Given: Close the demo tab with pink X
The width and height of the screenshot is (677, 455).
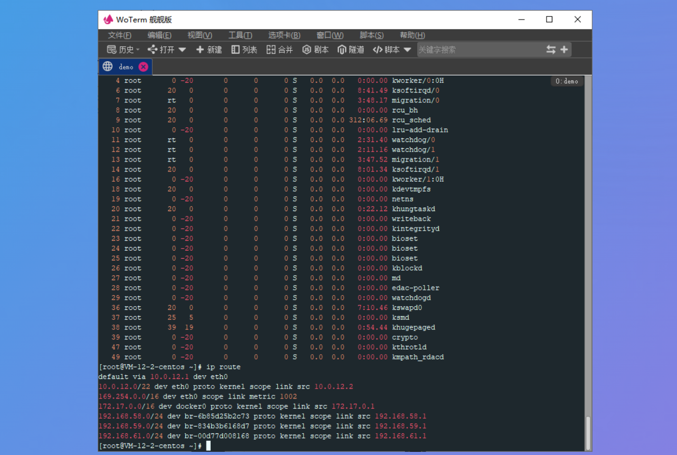Looking at the screenshot, I should pyautogui.click(x=143, y=67).
